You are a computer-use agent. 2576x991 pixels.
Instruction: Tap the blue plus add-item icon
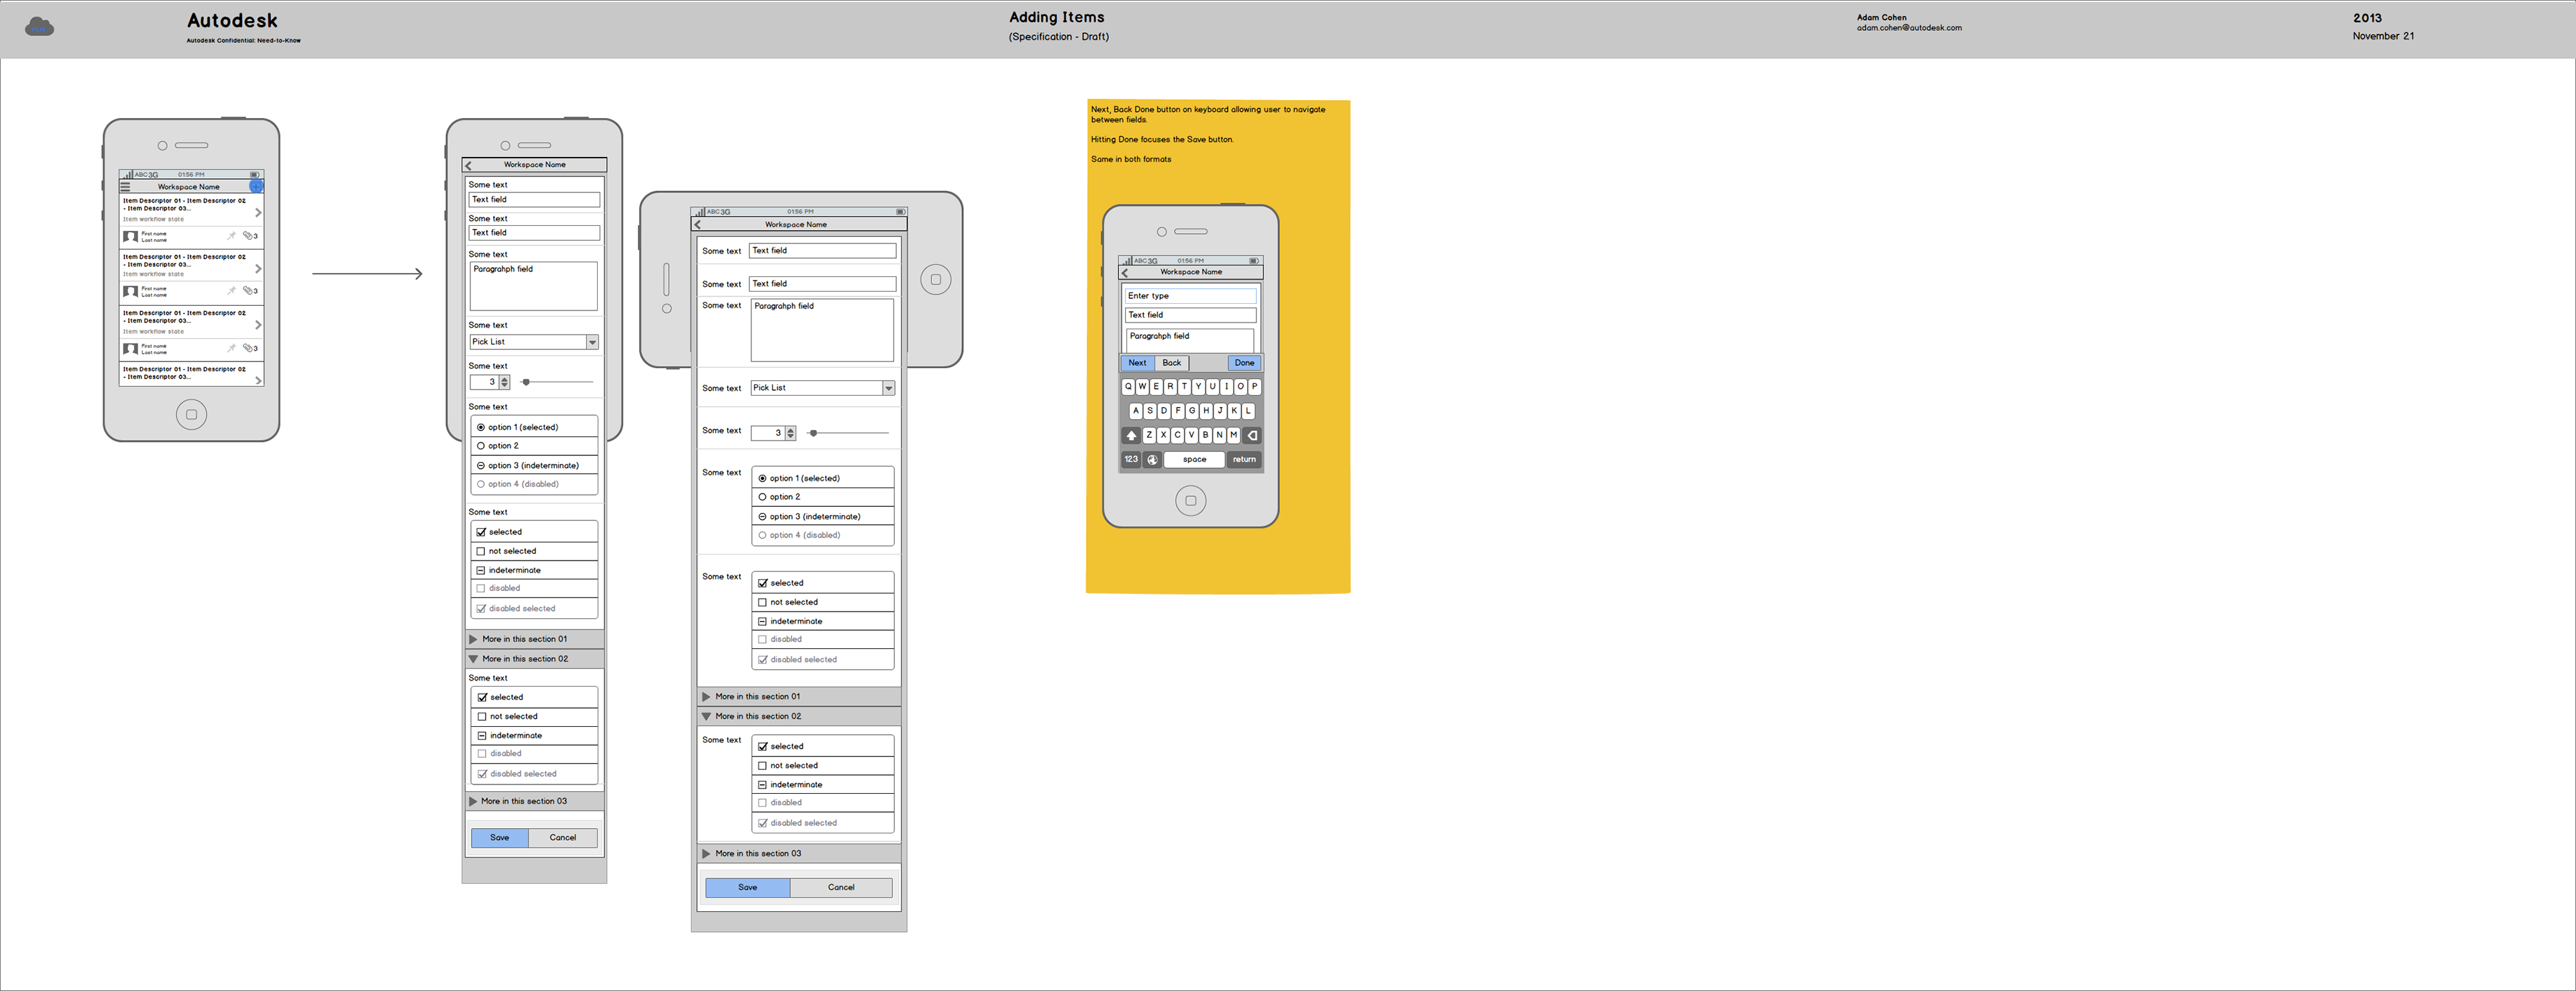[256, 186]
